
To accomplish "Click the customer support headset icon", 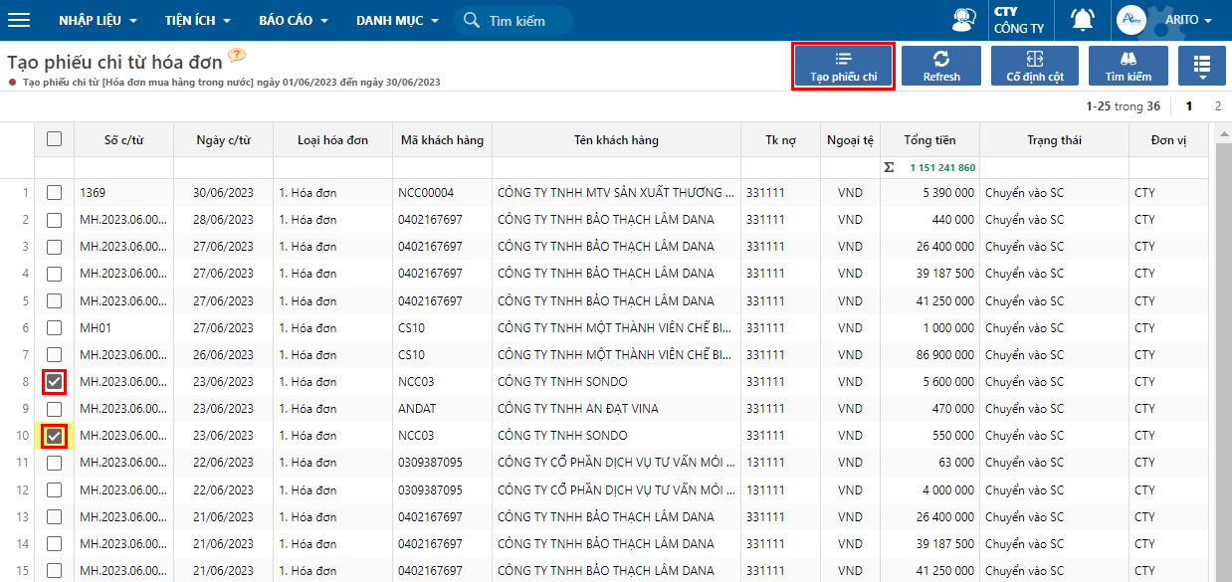I will pos(963,20).
